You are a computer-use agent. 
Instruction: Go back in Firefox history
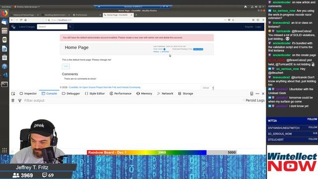point(12,20)
